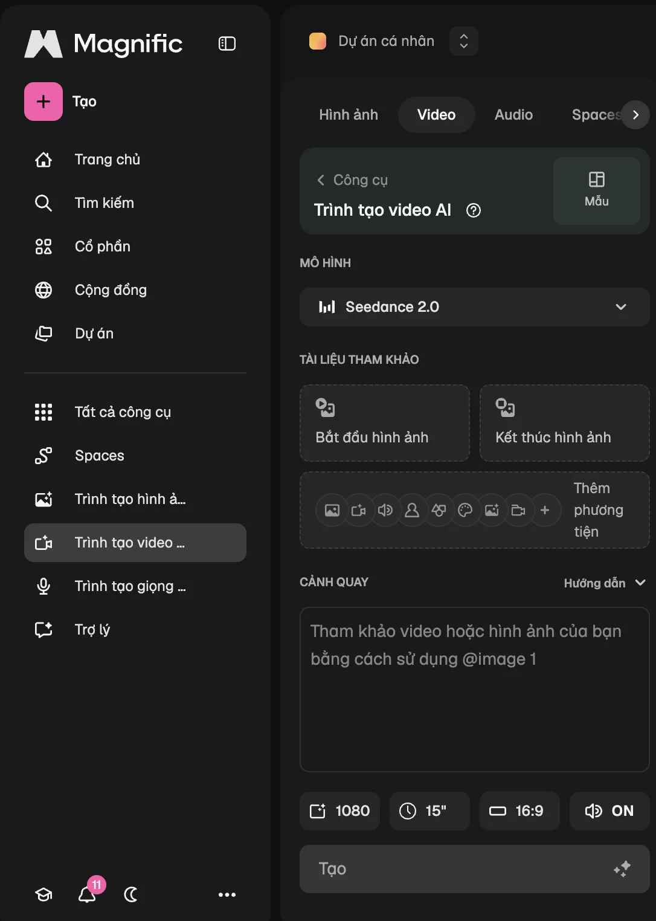Select Trình tạo video in sidebar
The width and height of the screenshot is (656, 921).
click(135, 543)
